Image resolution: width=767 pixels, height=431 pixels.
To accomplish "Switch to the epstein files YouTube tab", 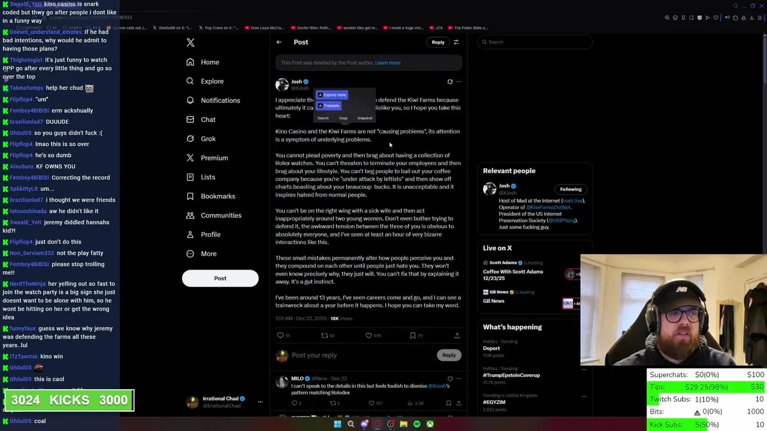I will pyautogui.click(x=358, y=28).
